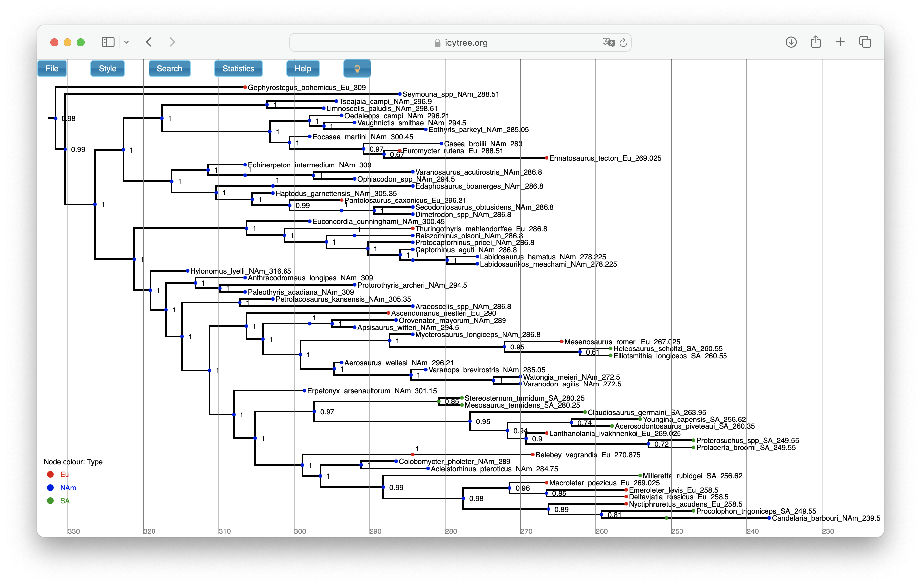921x586 pixels.
Task: Click Nyctiphruretus_acudens_Eu_258.5 label
Action: click(686, 505)
